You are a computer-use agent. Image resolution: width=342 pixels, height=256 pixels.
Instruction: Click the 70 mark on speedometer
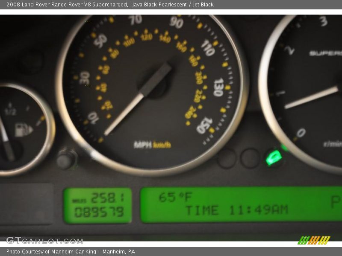(x=135, y=20)
